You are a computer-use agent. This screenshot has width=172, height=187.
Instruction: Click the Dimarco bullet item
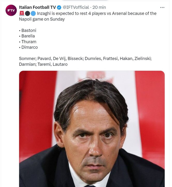click(29, 47)
